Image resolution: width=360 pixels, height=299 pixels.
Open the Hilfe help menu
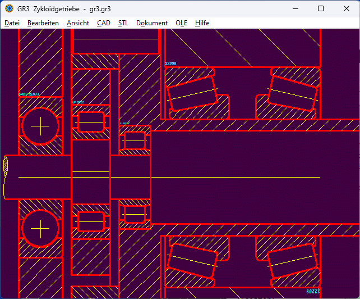202,23
